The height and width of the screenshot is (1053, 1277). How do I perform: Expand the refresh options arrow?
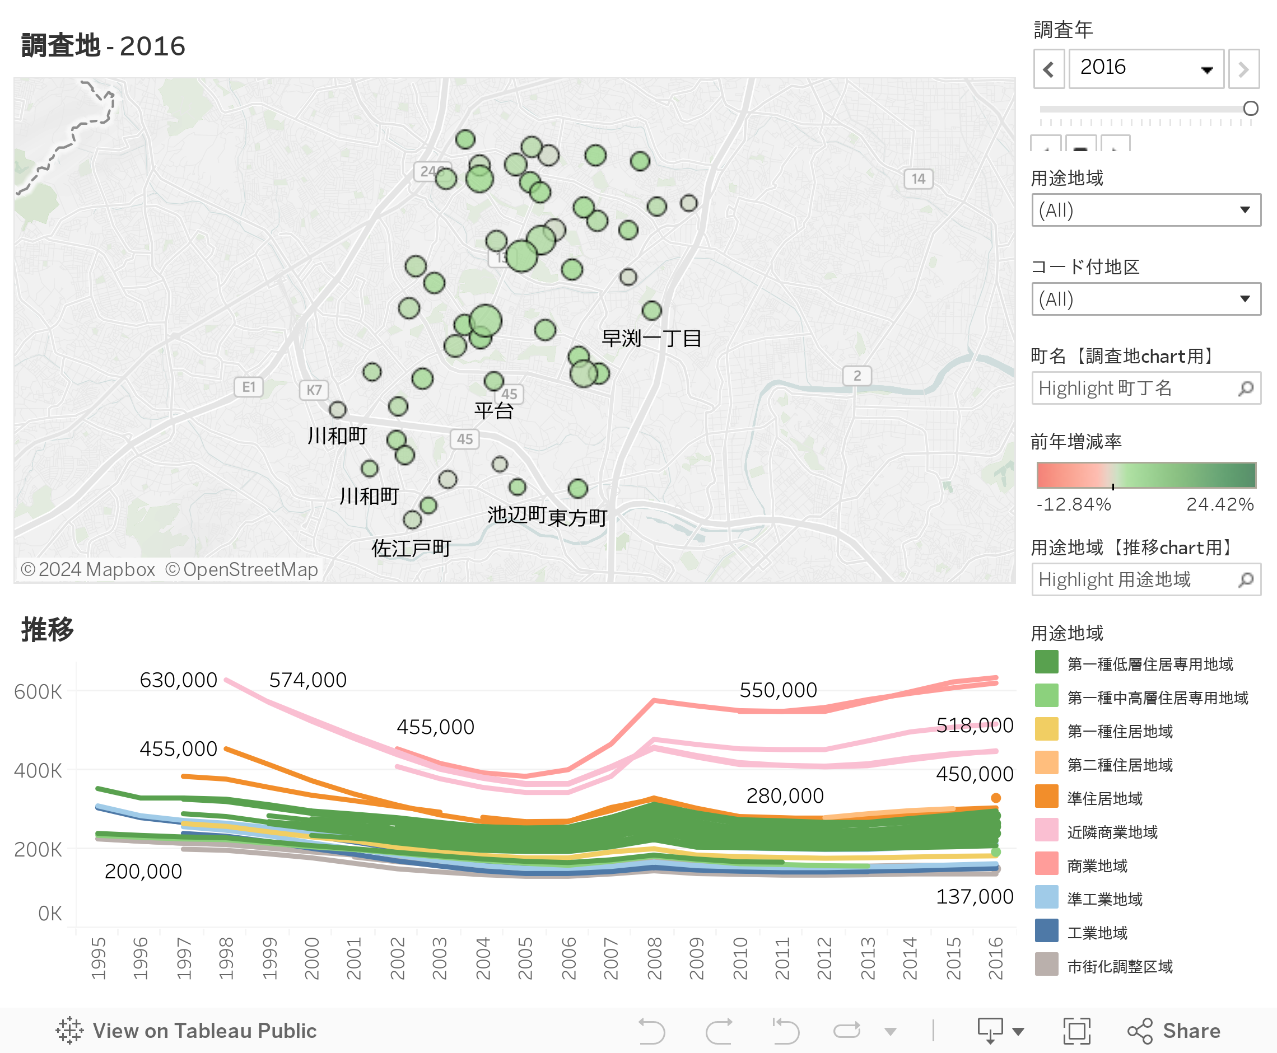[x=891, y=1031]
